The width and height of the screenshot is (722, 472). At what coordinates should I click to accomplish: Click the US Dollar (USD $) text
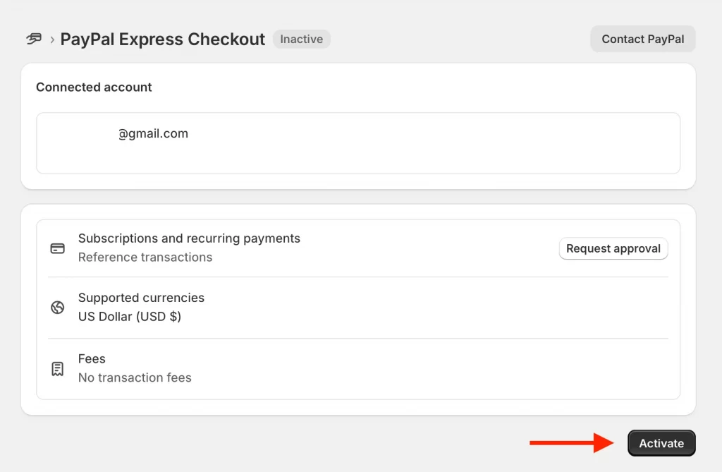[x=130, y=317]
